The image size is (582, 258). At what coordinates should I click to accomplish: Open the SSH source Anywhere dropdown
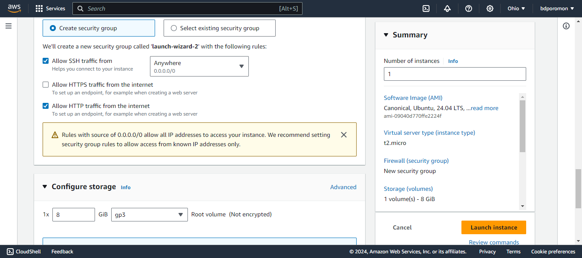click(199, 66)
